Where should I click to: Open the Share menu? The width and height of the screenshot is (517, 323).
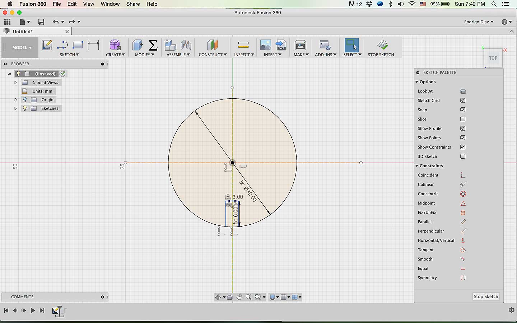click(x=133, y=4)
